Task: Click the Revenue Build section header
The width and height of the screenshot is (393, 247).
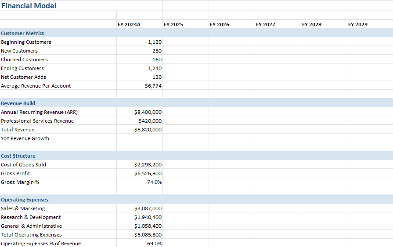Action: point(18,103)
